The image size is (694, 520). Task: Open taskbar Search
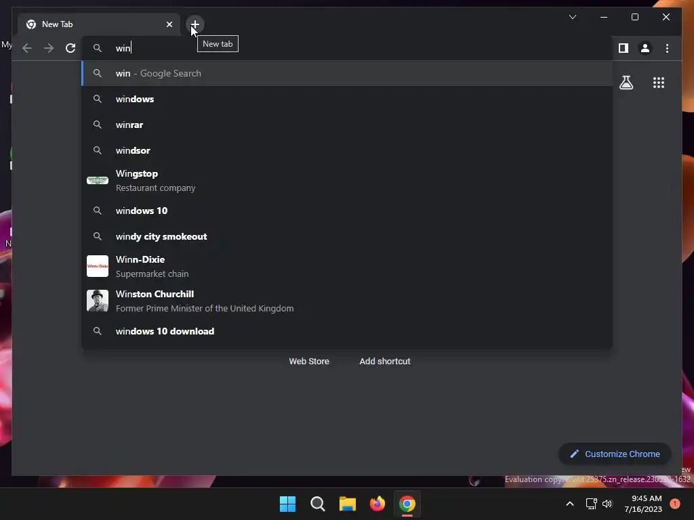point(317,504)
